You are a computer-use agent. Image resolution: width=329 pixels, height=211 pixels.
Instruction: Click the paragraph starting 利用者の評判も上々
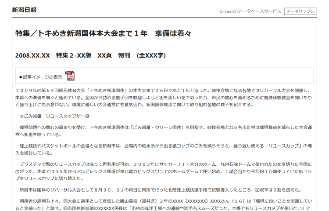click(x=164, y=205)
